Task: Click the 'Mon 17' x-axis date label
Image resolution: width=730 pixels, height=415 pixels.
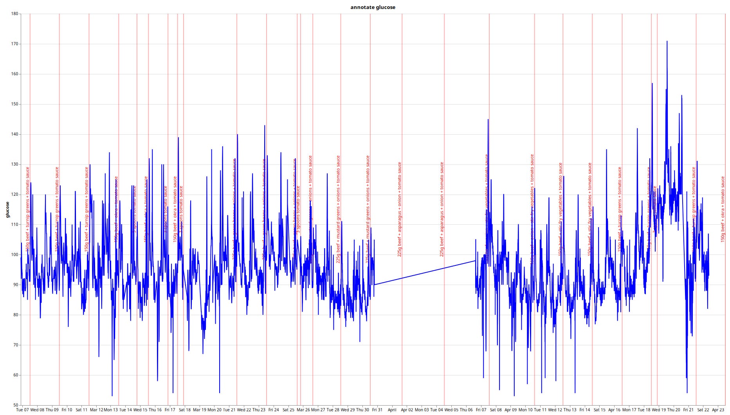Action: coord(629,410)
